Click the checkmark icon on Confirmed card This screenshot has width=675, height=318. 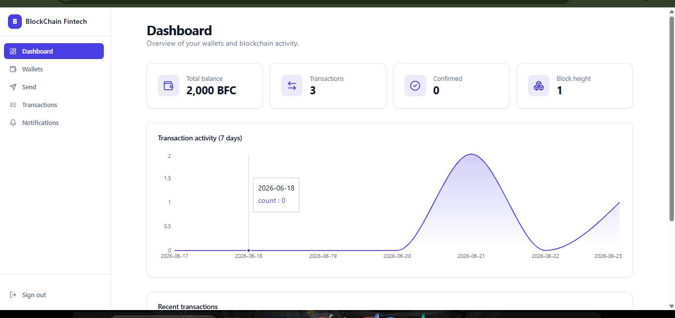pos(415,85)
